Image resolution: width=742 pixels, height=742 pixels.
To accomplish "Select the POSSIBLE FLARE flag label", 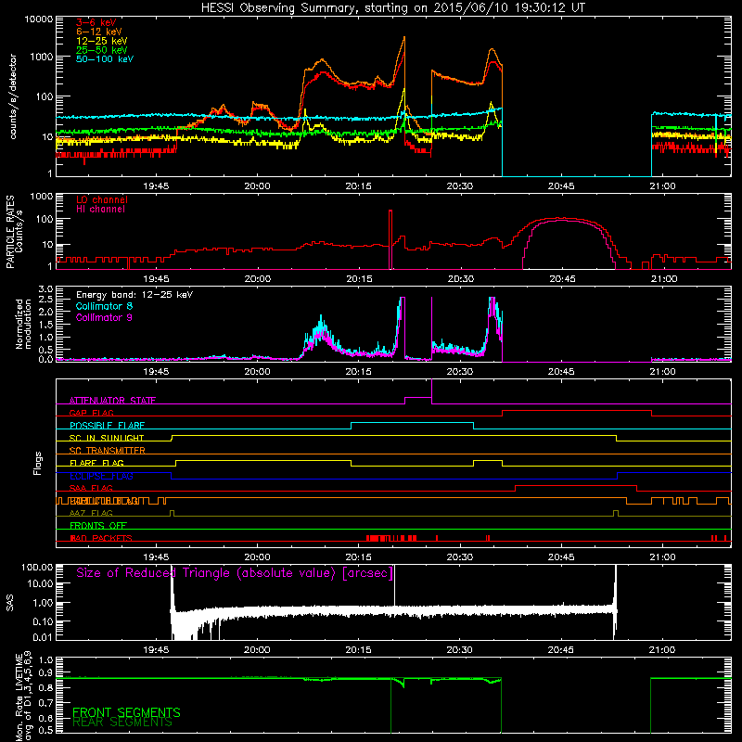I will [107, 426].
